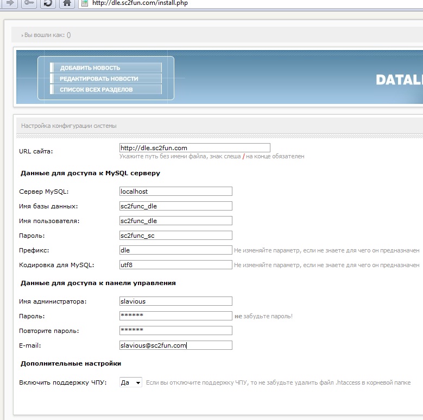Image resolution: width=423 pixels, height=420 pixels.
Task: Click the Префикс input field
Action: coord(175,250)
